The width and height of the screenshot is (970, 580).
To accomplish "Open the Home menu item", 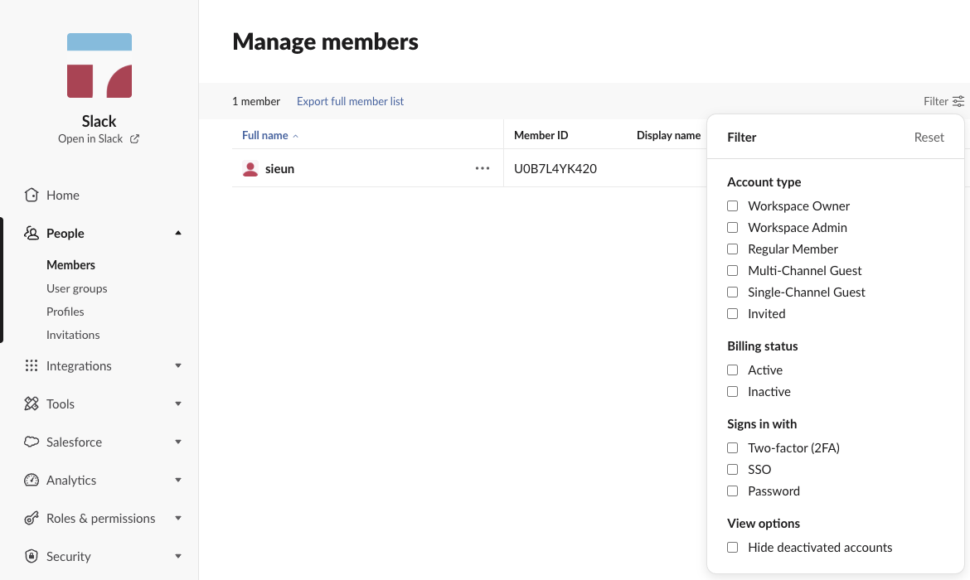I will click(x=62, y=195).
